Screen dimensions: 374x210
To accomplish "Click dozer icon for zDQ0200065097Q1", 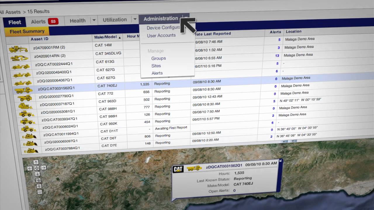I will (x=30, y=143).
